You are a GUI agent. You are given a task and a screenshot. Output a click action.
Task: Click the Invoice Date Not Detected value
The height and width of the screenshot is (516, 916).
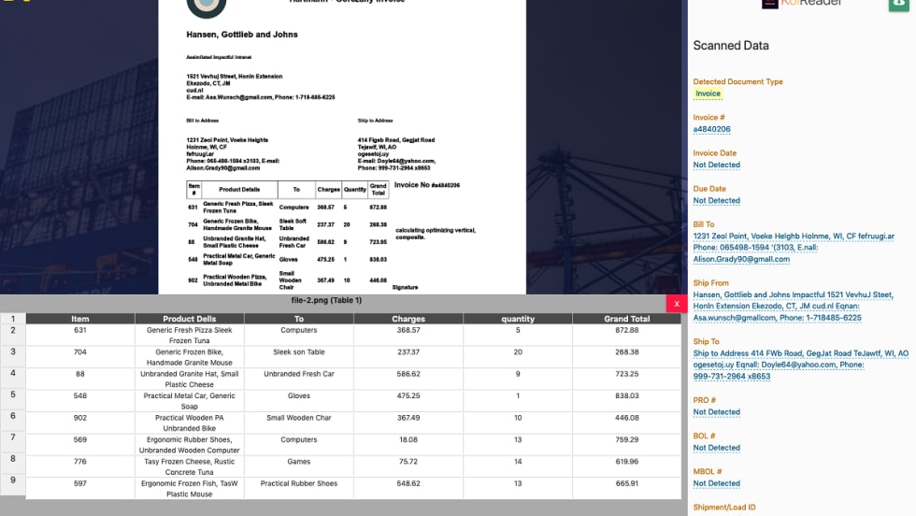pyautogui.click(x=716, y=165)
